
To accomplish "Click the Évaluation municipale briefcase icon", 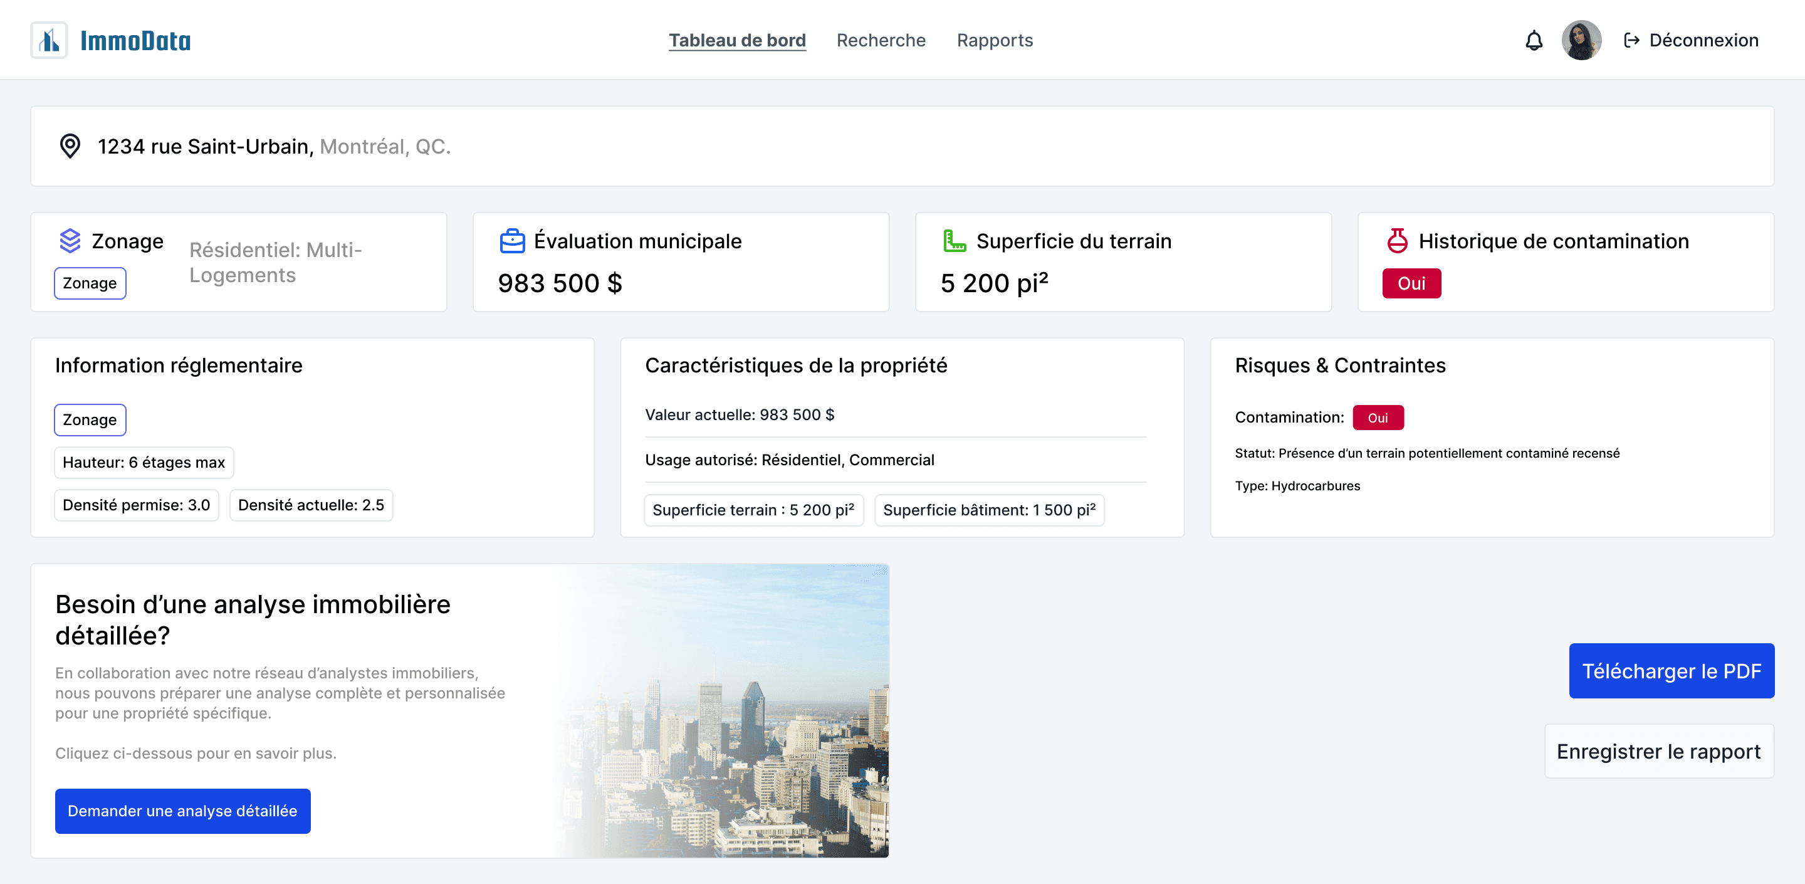I will click(x=512, y=241).
